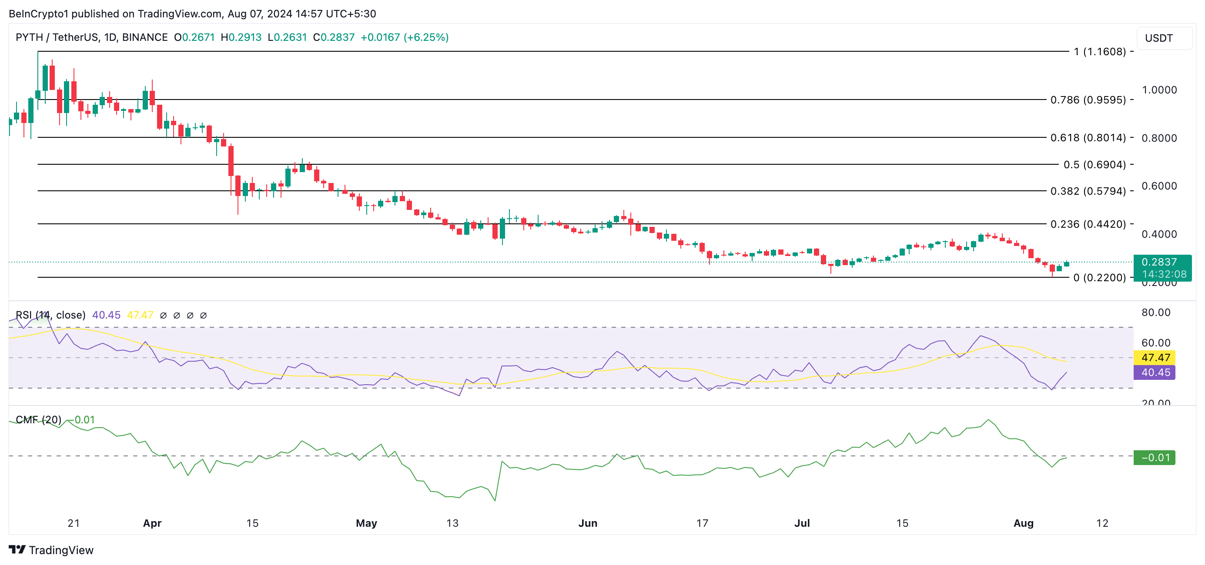Click the TradingView logo icon
Viewport: 1205px width, 565px height.
[x=17, y=550]
